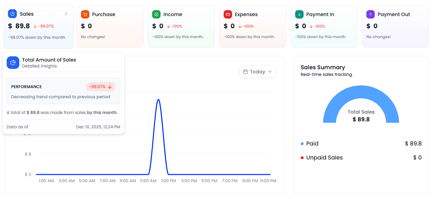Open the Purchase summary card
434x199 pixels.
click(x=110, y=27)
